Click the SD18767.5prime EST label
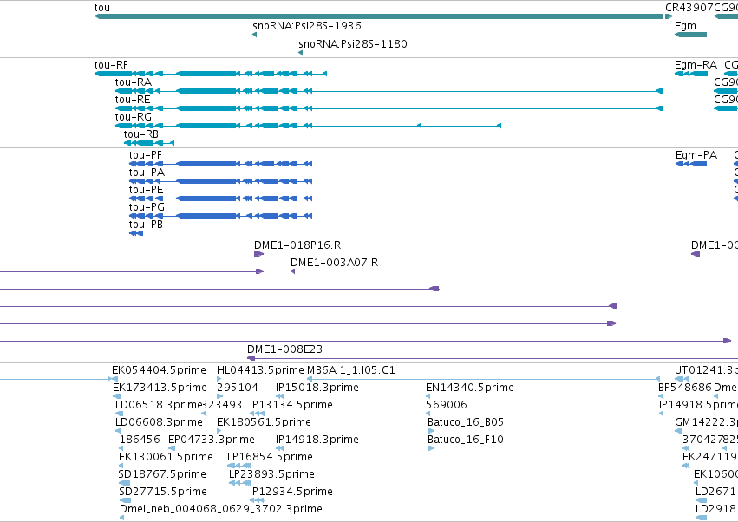Image resolution: width=738 pixels, height=522 pixels. (162, 474)
